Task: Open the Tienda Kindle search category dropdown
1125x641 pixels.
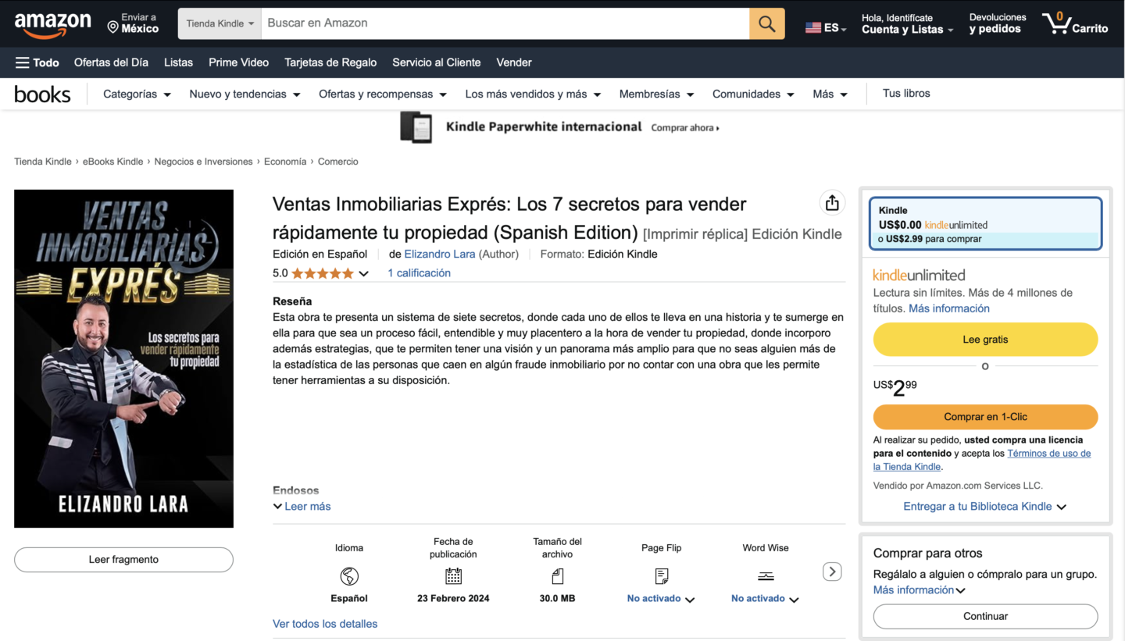Action: (219, 23)
